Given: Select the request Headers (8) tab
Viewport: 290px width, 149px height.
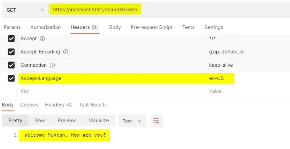Looking at the screenshot, I should [x=84, y=27].
